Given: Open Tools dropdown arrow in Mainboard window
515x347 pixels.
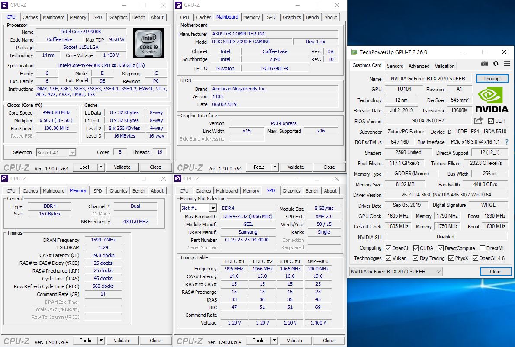Looking at the screenshot, I should pyautogui.click(x=274, y=167).
